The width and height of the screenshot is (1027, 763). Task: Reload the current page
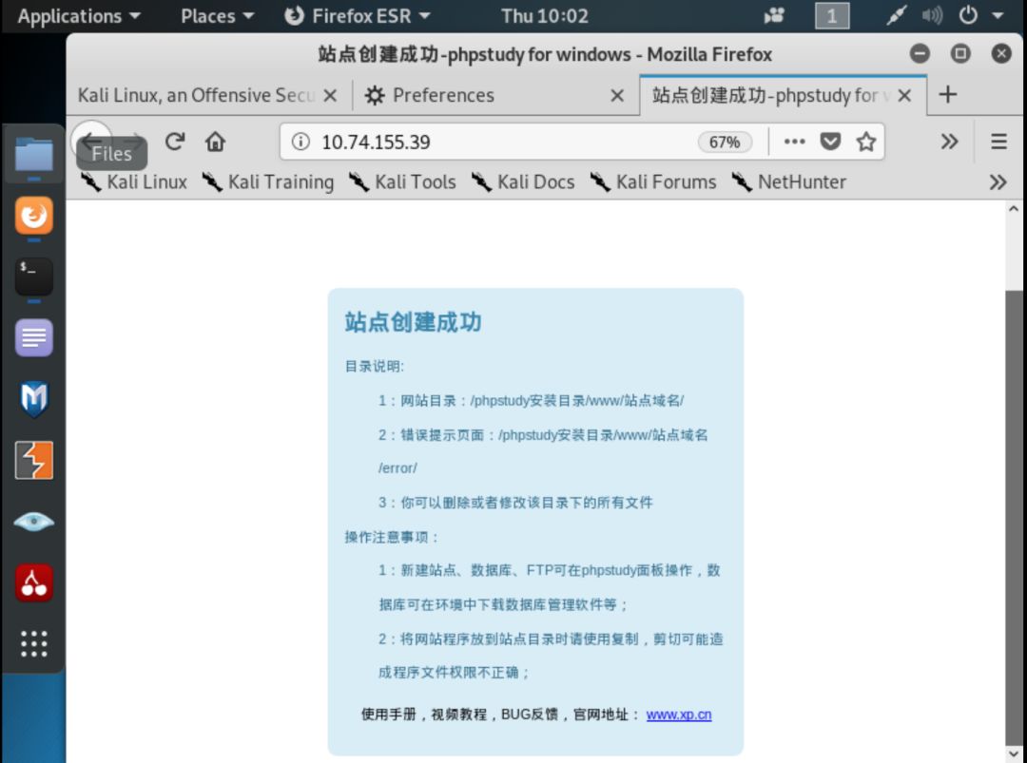(x=175, y=142)
